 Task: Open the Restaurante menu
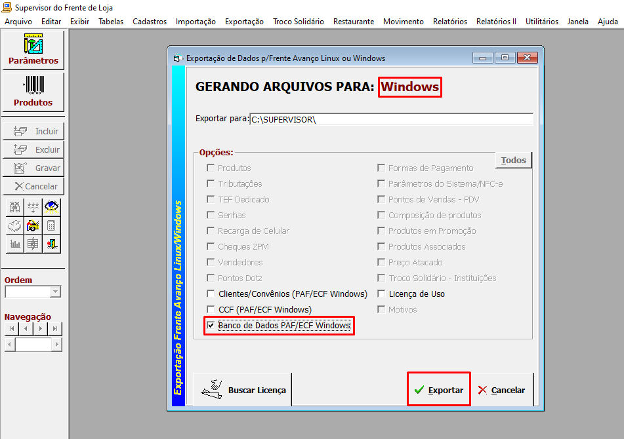(x=354, y=22)
